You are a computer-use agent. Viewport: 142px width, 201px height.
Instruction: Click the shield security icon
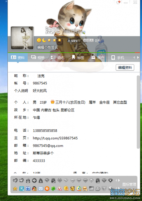pyautogui.click(x=104, y=189)
